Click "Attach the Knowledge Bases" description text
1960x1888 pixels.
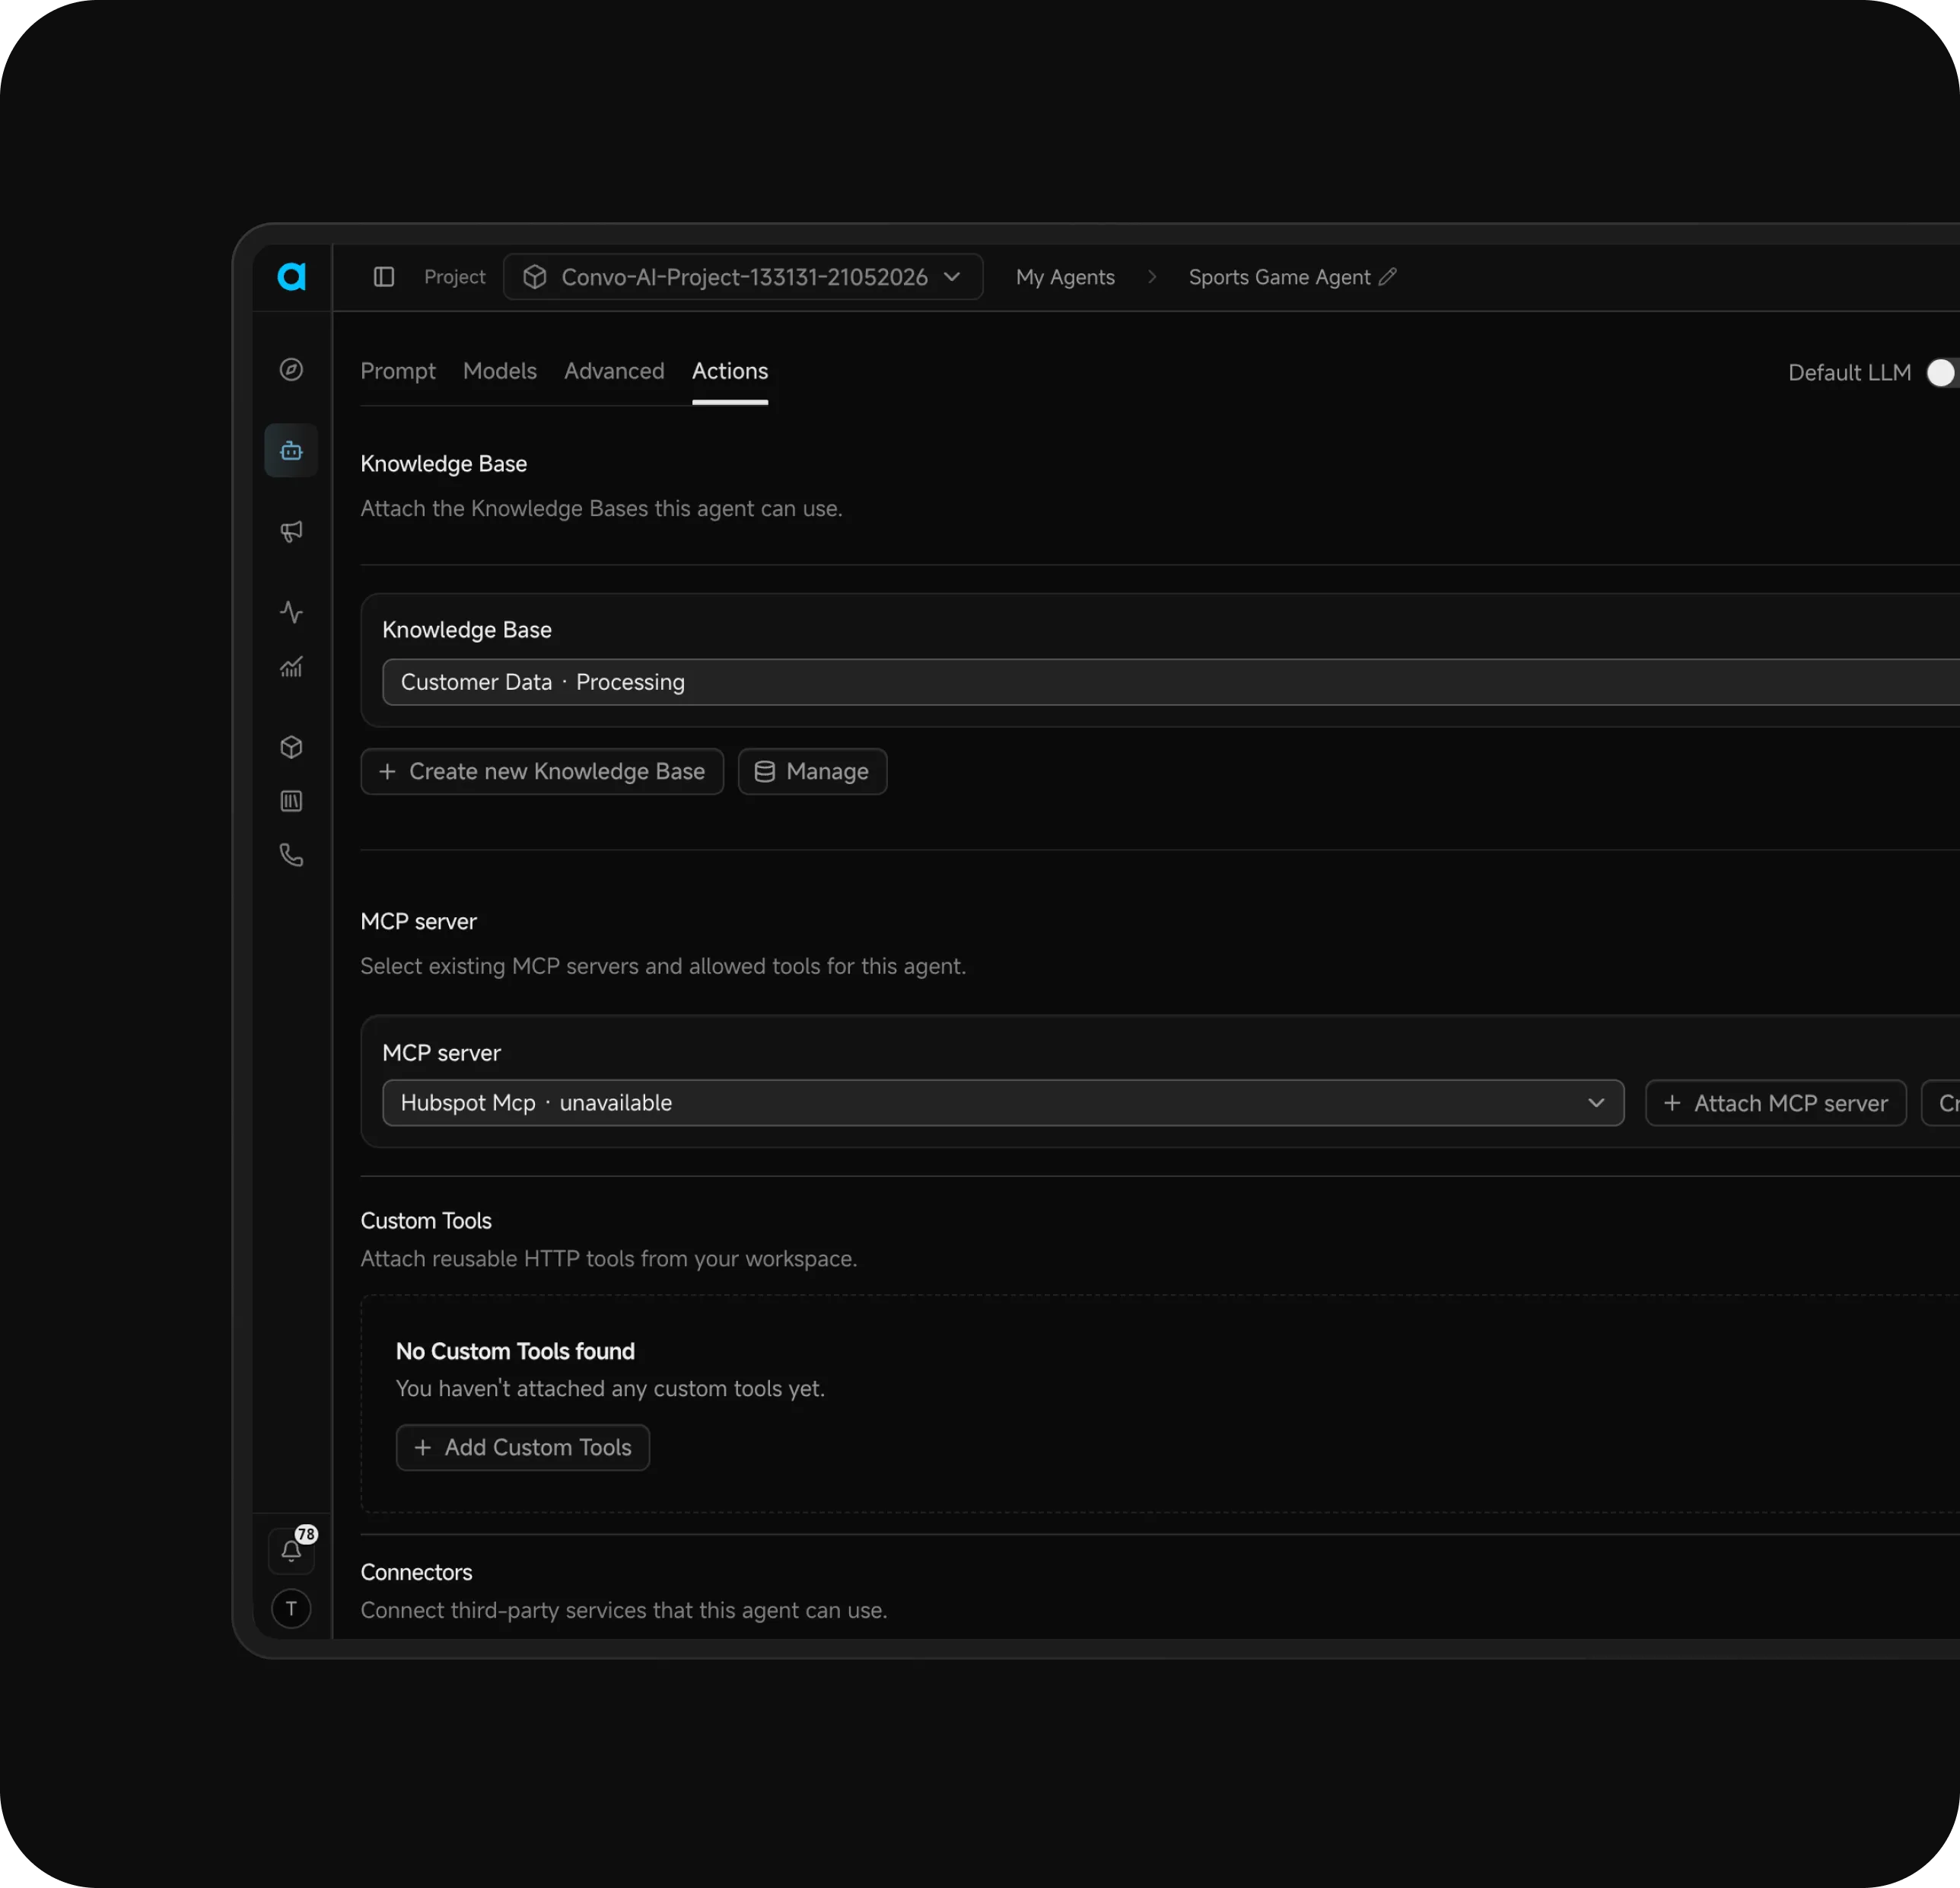601,509
